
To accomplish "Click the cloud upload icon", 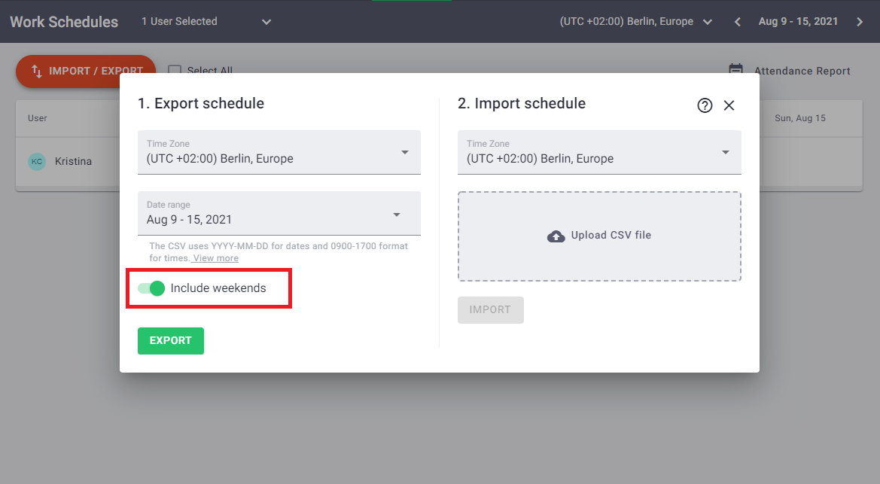I will pos(556,236).
